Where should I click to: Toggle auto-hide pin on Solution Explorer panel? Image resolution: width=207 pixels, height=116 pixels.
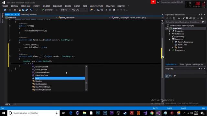(202, 15)
